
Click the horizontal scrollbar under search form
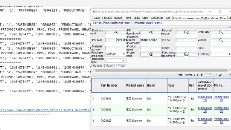tap(161, 70)
